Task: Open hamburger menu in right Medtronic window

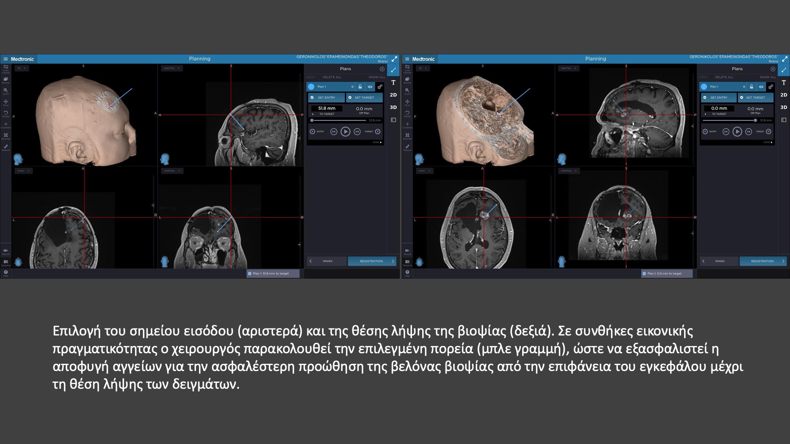Action: click(407, 59)
